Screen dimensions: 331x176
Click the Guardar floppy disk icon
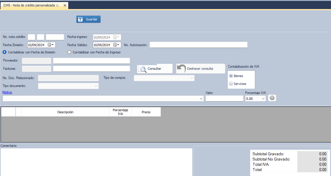tap(80, 19)
